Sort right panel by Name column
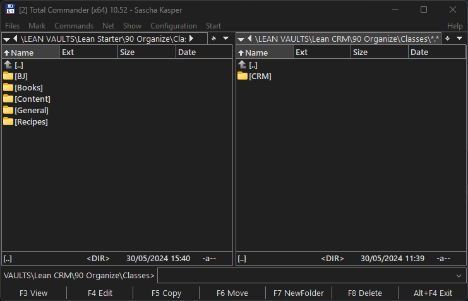The width and height of the screenshot is (468, 301). click(265, 52)
